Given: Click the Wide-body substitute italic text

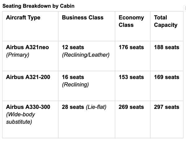Looking at the screenshot, I should 20,118.
